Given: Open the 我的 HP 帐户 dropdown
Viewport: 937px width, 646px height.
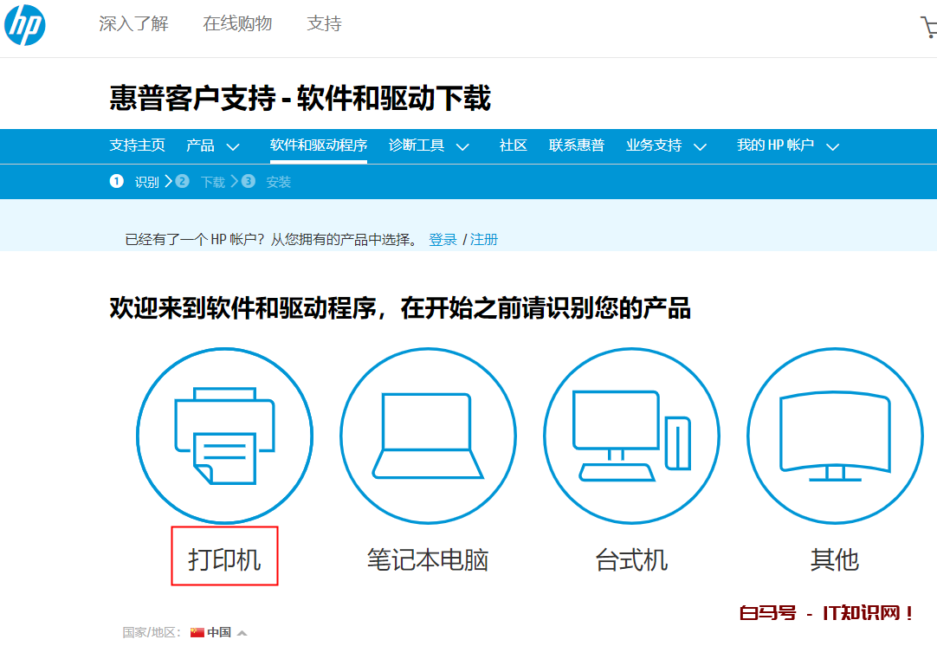Looking at the screenshot, I should (x=832, y=146).
